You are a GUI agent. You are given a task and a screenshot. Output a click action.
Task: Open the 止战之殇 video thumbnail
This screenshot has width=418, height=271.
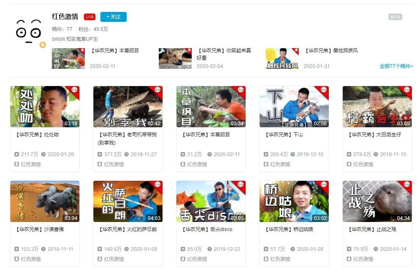(377, 201)
